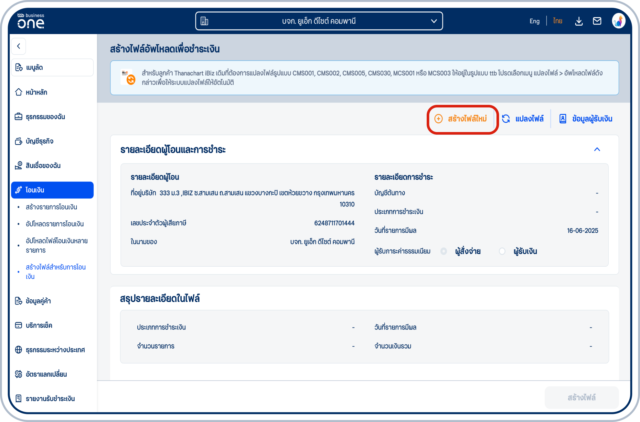Screen dimensions: 640x422
Task: Select the ผู้รับเงิน radio button
Action: click(x=502, y=251)
